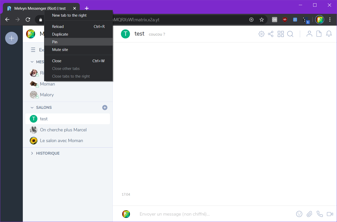The image size is (337, 222).
Task: Add a new salon with plus button
Action: [105, 108]
